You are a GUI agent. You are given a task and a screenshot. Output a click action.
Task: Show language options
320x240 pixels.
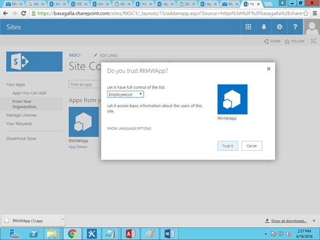tap(129, 128)
